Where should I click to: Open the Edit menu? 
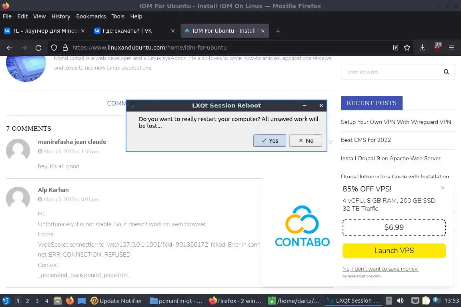click(x=22, y=16)
